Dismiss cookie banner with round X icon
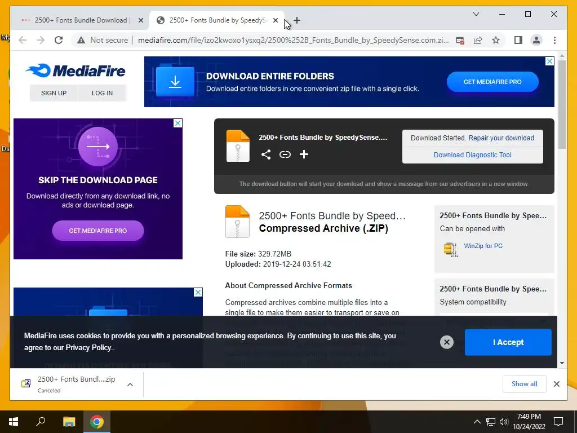This screenshot has width=577, height=433. coord(447,342)
